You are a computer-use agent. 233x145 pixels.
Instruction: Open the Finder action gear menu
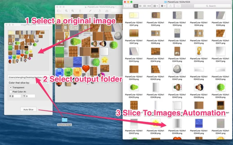(163, 6)
